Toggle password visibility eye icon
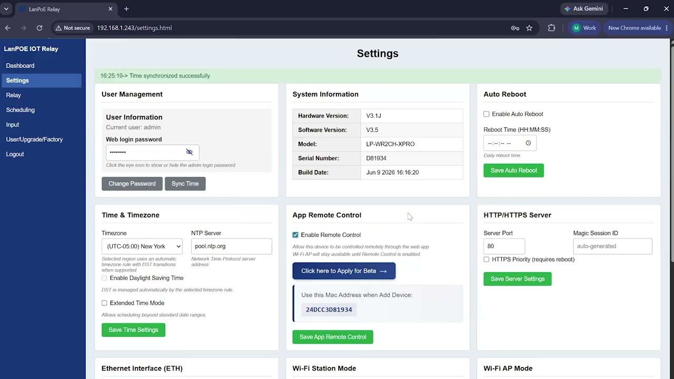 190,152
